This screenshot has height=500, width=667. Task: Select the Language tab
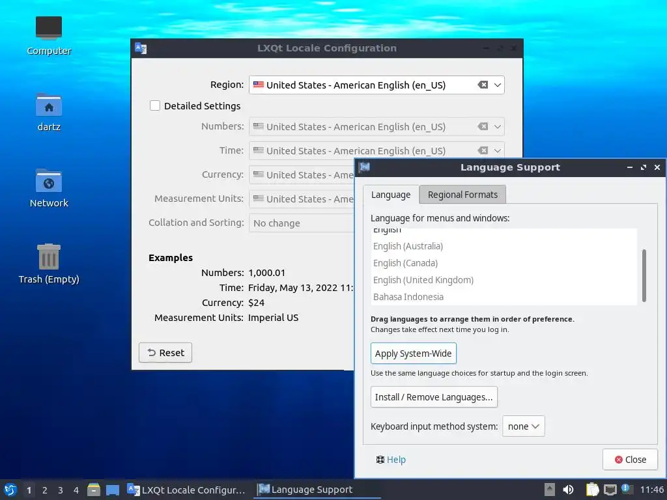point(391,195)
